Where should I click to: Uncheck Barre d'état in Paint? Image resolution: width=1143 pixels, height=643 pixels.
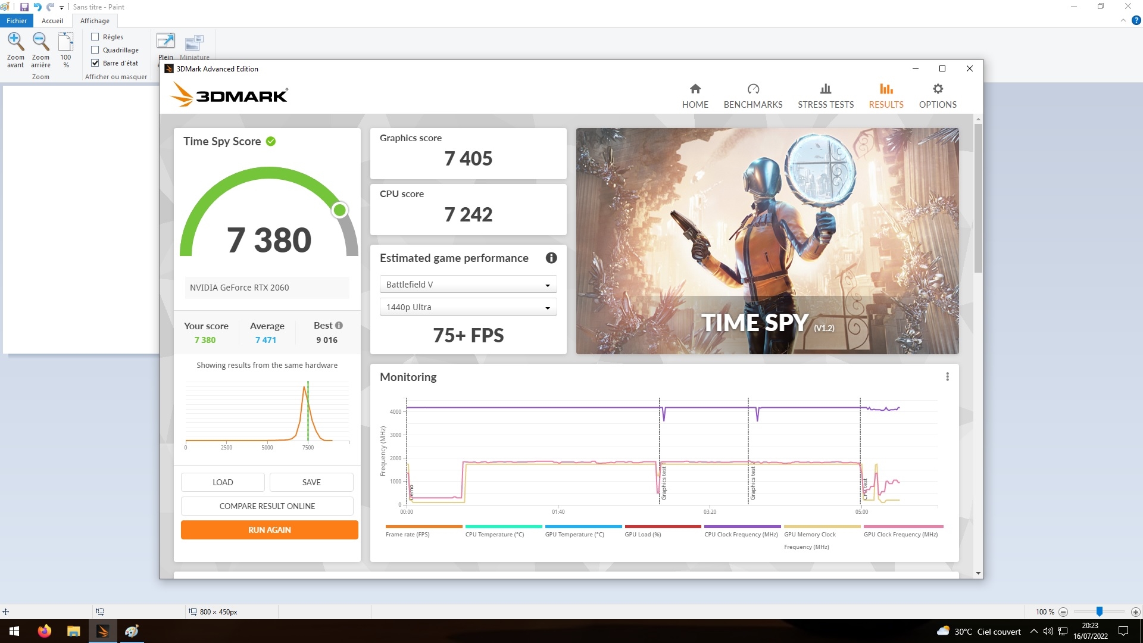(95, 63)
